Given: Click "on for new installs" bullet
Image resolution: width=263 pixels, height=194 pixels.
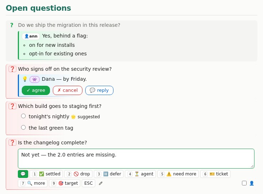Looking at the screenshot, I should click(x=52, y=45).
